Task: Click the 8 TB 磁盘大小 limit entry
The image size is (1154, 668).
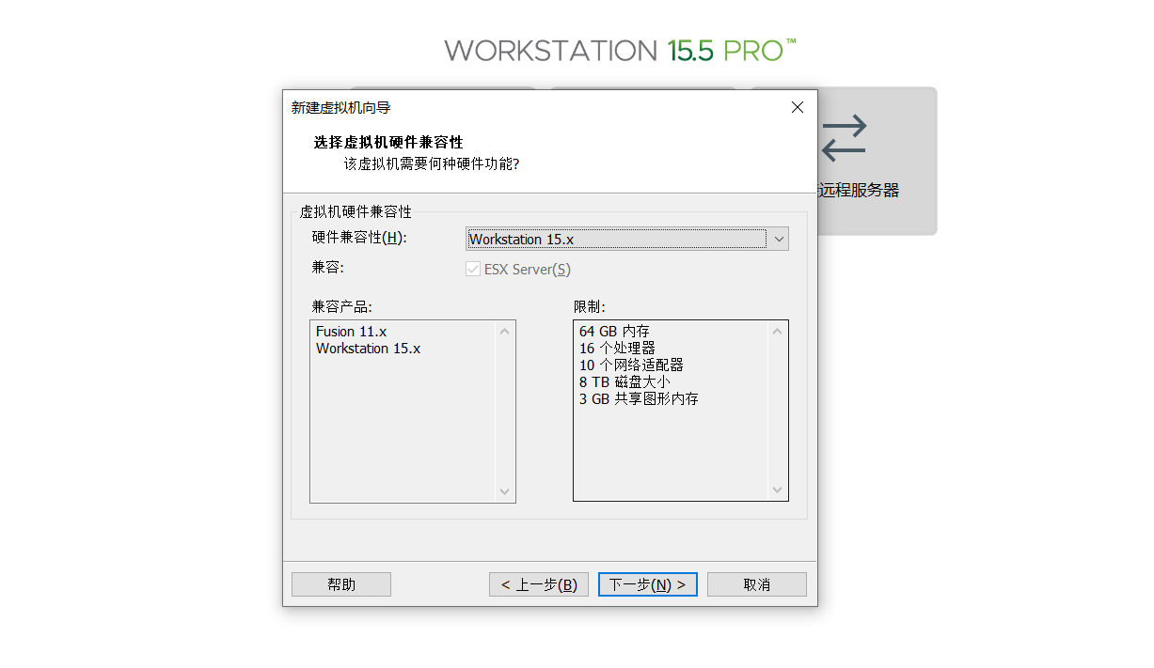Action: pos(624,382)
